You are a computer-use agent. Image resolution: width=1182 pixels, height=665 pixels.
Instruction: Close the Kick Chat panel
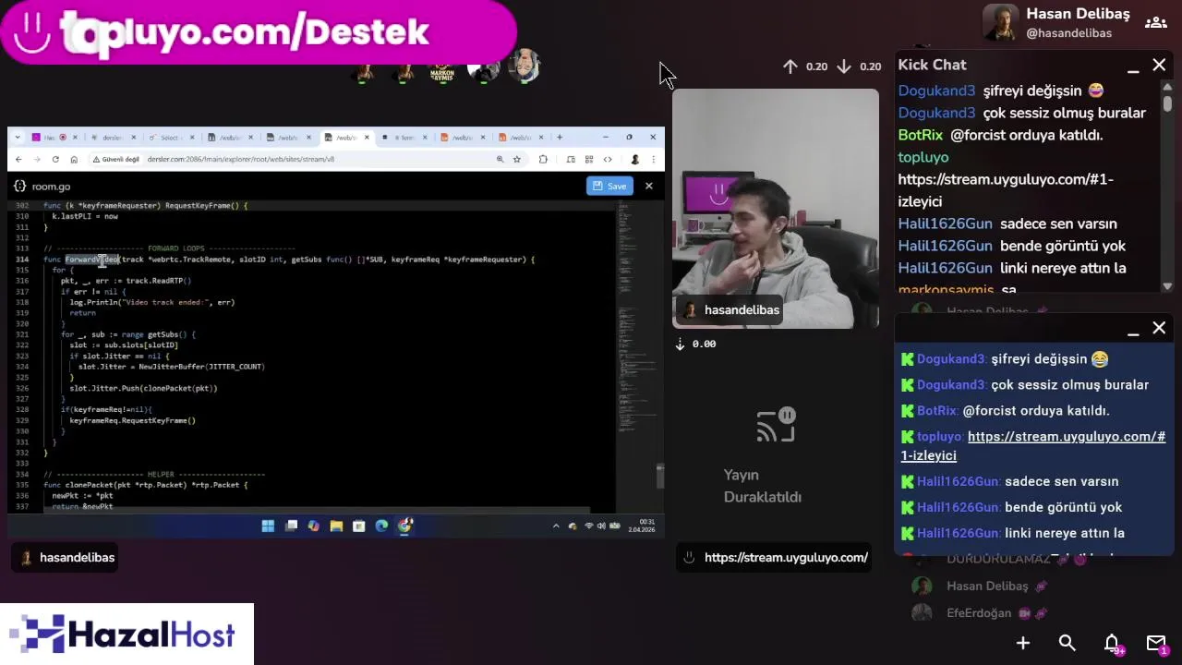pyautogui.click(x=1159, y=65)
